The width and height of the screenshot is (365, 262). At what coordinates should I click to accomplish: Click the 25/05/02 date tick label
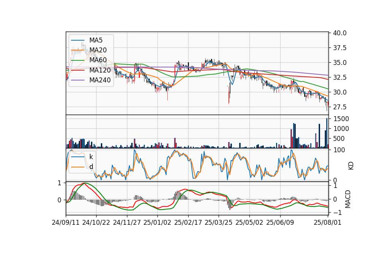[x=249, y=223]
